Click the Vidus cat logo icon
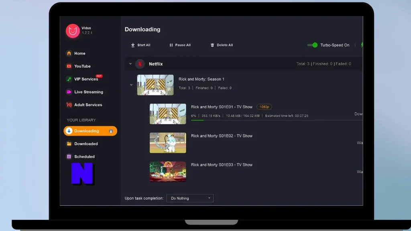This screenshot has height=231, width=411. click(73, 30)
